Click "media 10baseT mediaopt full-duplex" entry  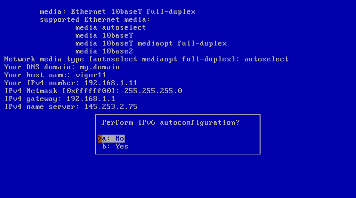point(151,43)
